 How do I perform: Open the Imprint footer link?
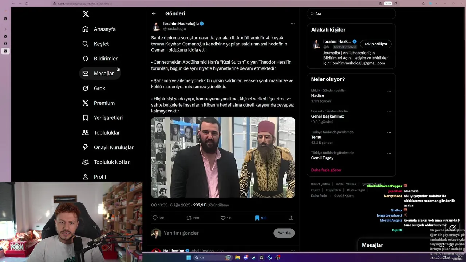[316, 190]
